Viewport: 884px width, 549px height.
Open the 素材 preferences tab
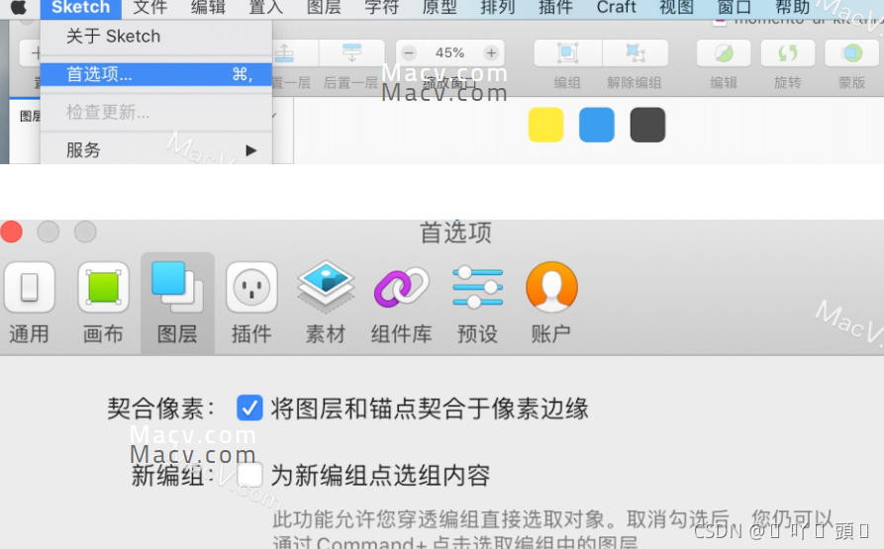[x=326, y=303]
